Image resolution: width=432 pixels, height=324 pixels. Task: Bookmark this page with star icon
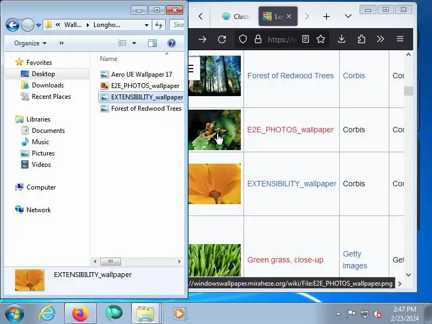pos(321,39)
